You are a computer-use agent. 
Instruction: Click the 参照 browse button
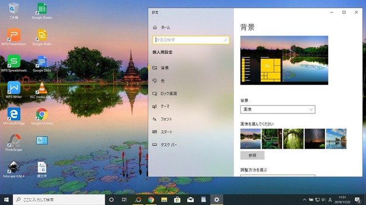[x=252, y=156]
